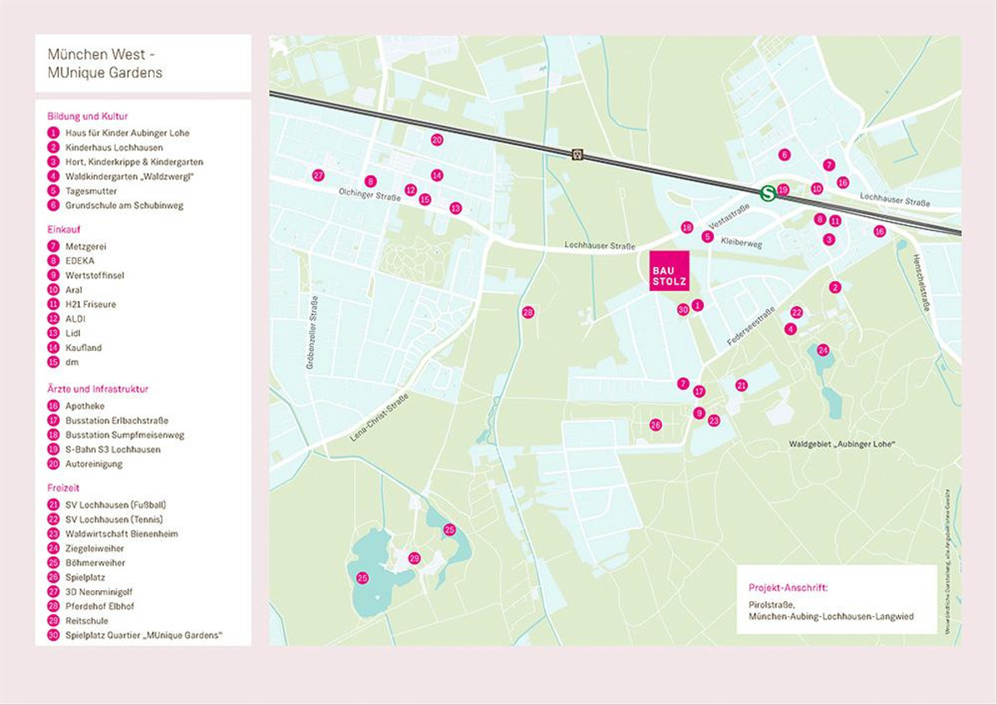Click map marker 21 for SV Lochhausen Fußball

coord(741,385)
